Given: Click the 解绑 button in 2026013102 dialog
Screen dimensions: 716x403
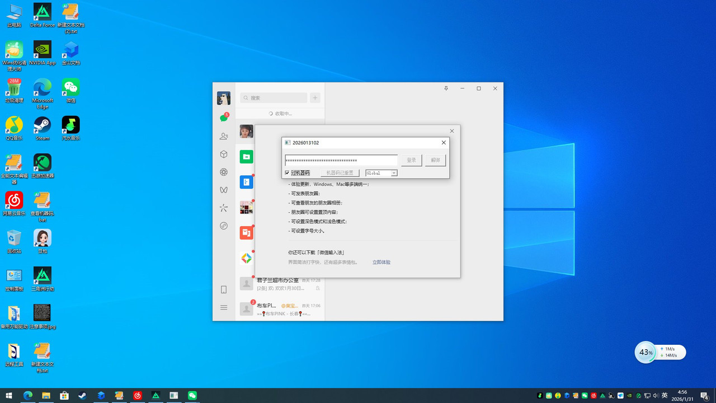Looking at the screenshot, I should point(435,160).
